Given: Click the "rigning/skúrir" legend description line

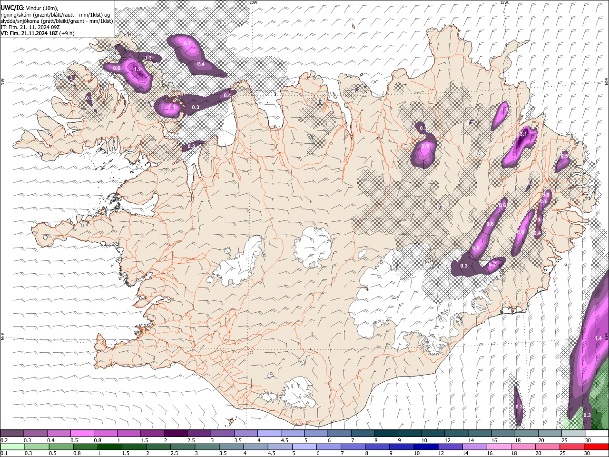Looking at the screenshot, I should coord(55,14).
